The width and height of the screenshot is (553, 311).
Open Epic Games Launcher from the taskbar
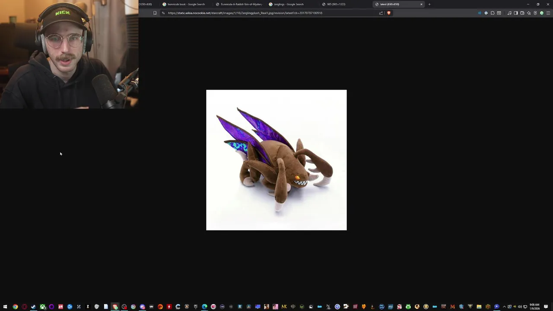tap(196, 307)
